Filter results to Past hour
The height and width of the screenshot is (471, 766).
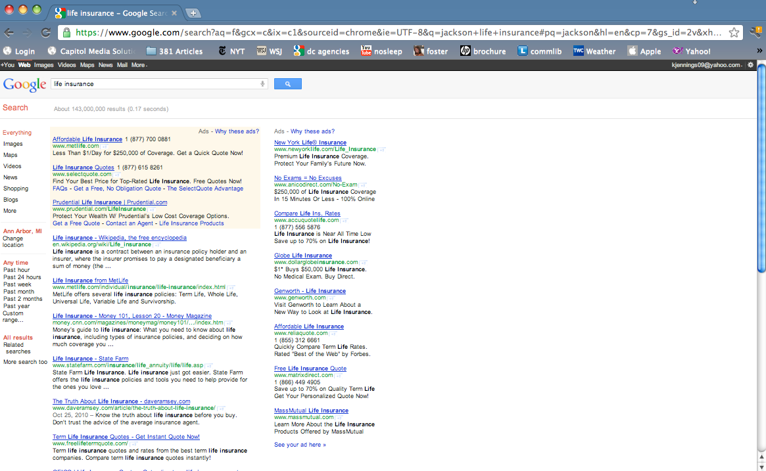click(x=16, y=270)
